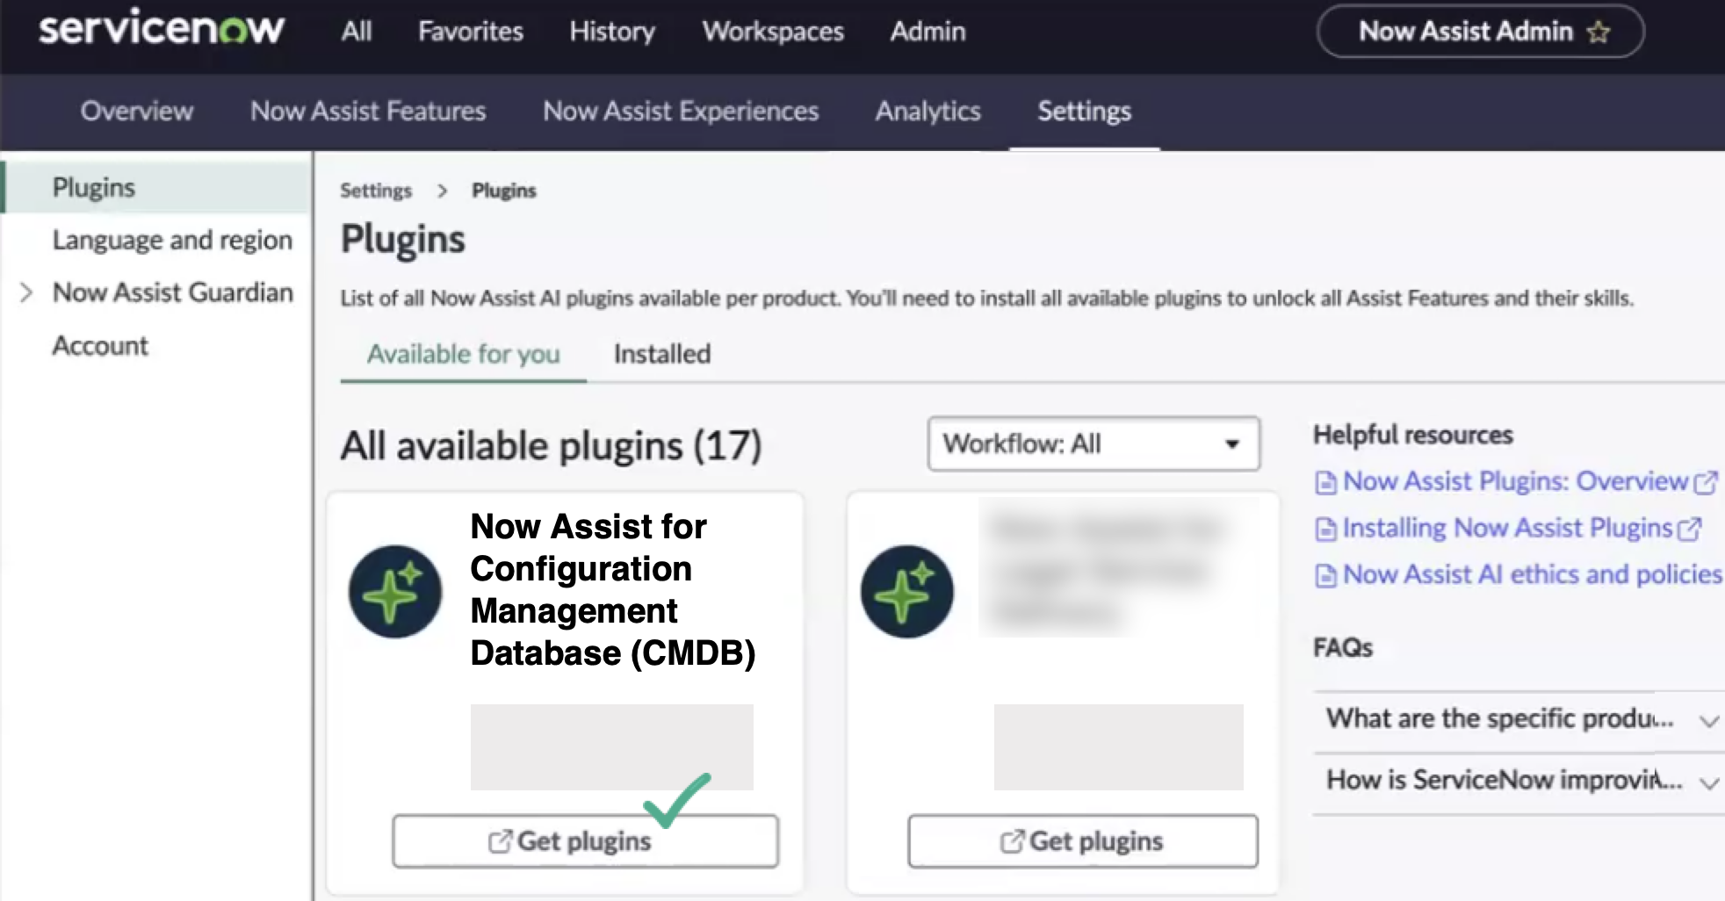Click Get plugins on second card
This screenshot has width=1725, height=901.
(1083, 841)
